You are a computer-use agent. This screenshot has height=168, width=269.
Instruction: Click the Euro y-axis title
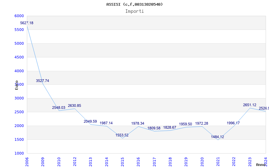tap(16, 85)
